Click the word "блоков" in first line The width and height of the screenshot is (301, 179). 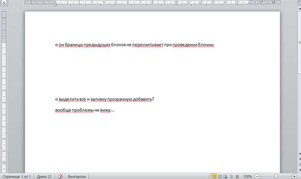click(x=118, y=45)
